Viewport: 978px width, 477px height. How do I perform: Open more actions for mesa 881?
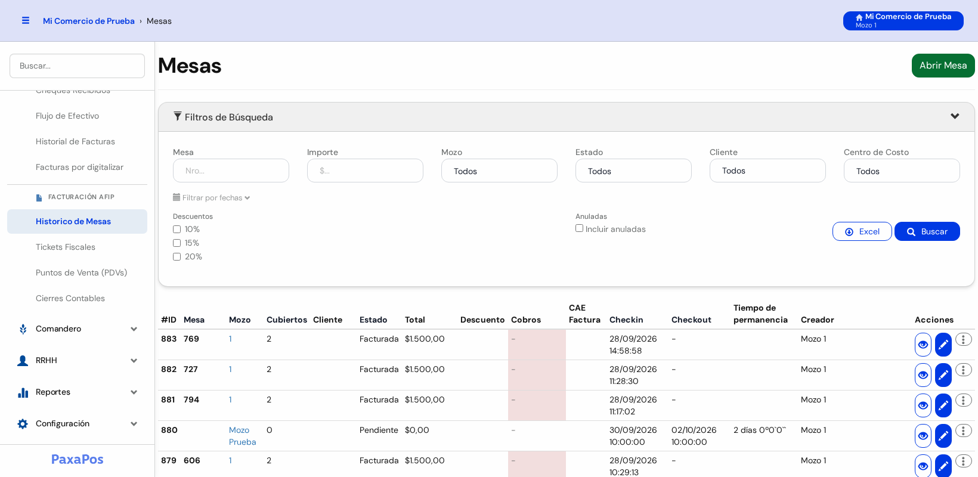[x=964, y=400]
